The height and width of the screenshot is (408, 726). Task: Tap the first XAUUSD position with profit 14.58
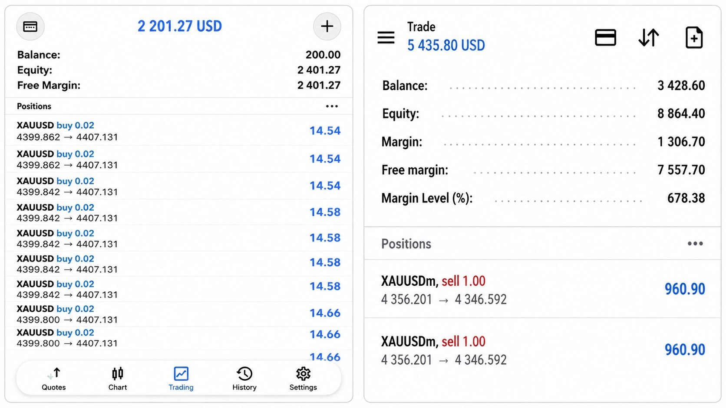178,212
